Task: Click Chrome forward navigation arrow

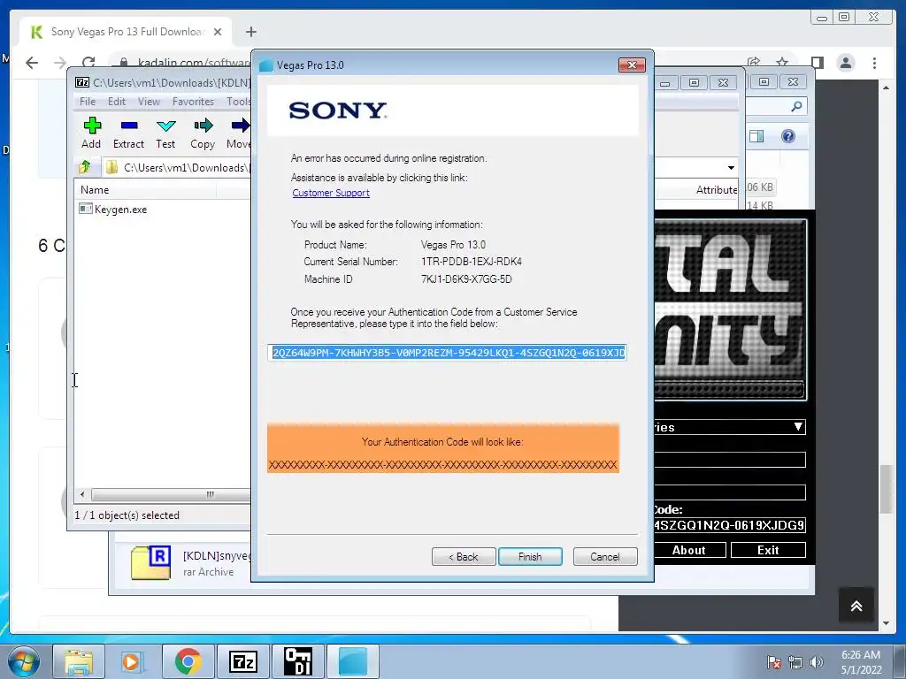Action: [60, 63]
